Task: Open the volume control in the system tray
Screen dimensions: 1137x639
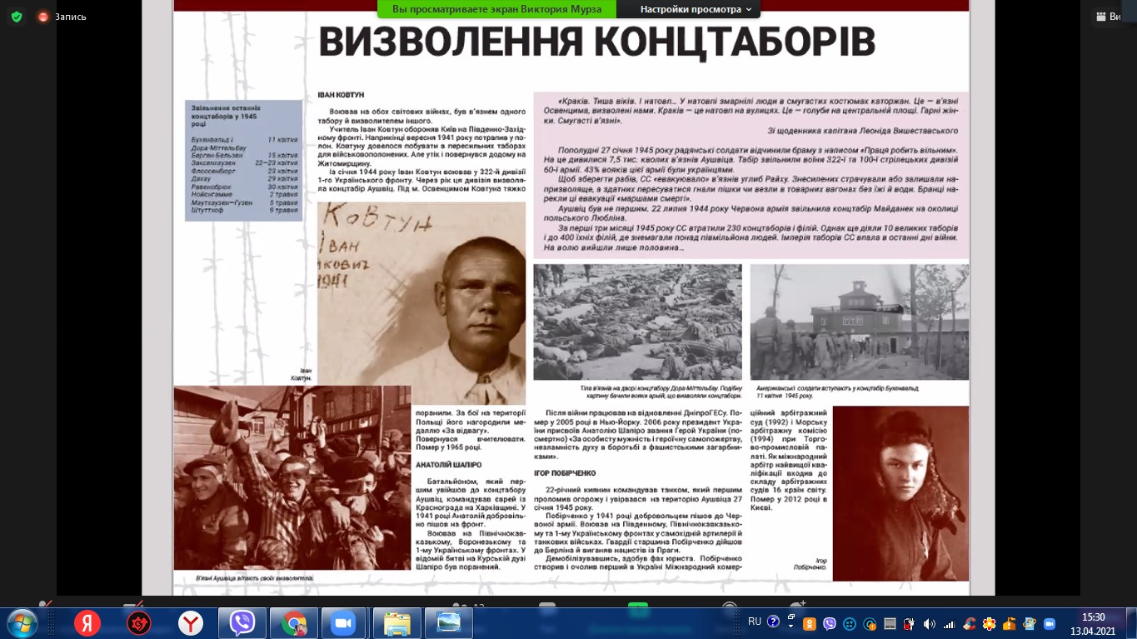Action: (x=929, y=623)
